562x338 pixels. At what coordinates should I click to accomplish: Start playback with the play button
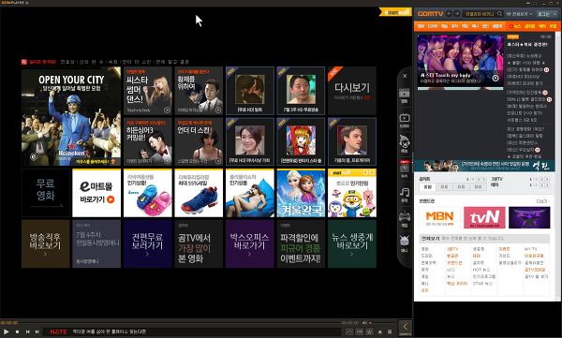click(7, 331)
